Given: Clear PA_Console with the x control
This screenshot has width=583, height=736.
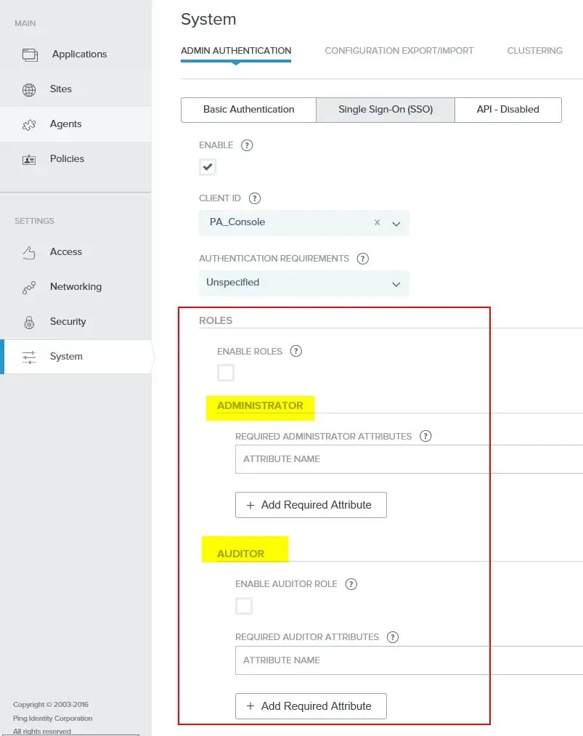Looking at the screenshot, I should tap(376, 223).
